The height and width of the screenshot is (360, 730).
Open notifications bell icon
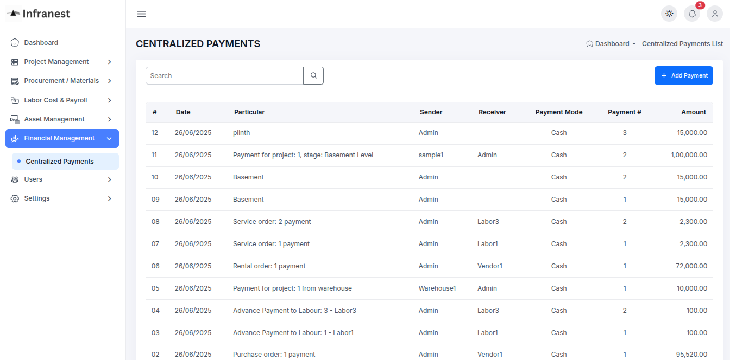(692, 14)
